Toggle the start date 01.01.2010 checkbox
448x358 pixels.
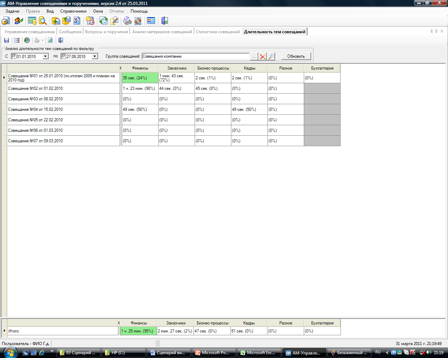[14, 56]
